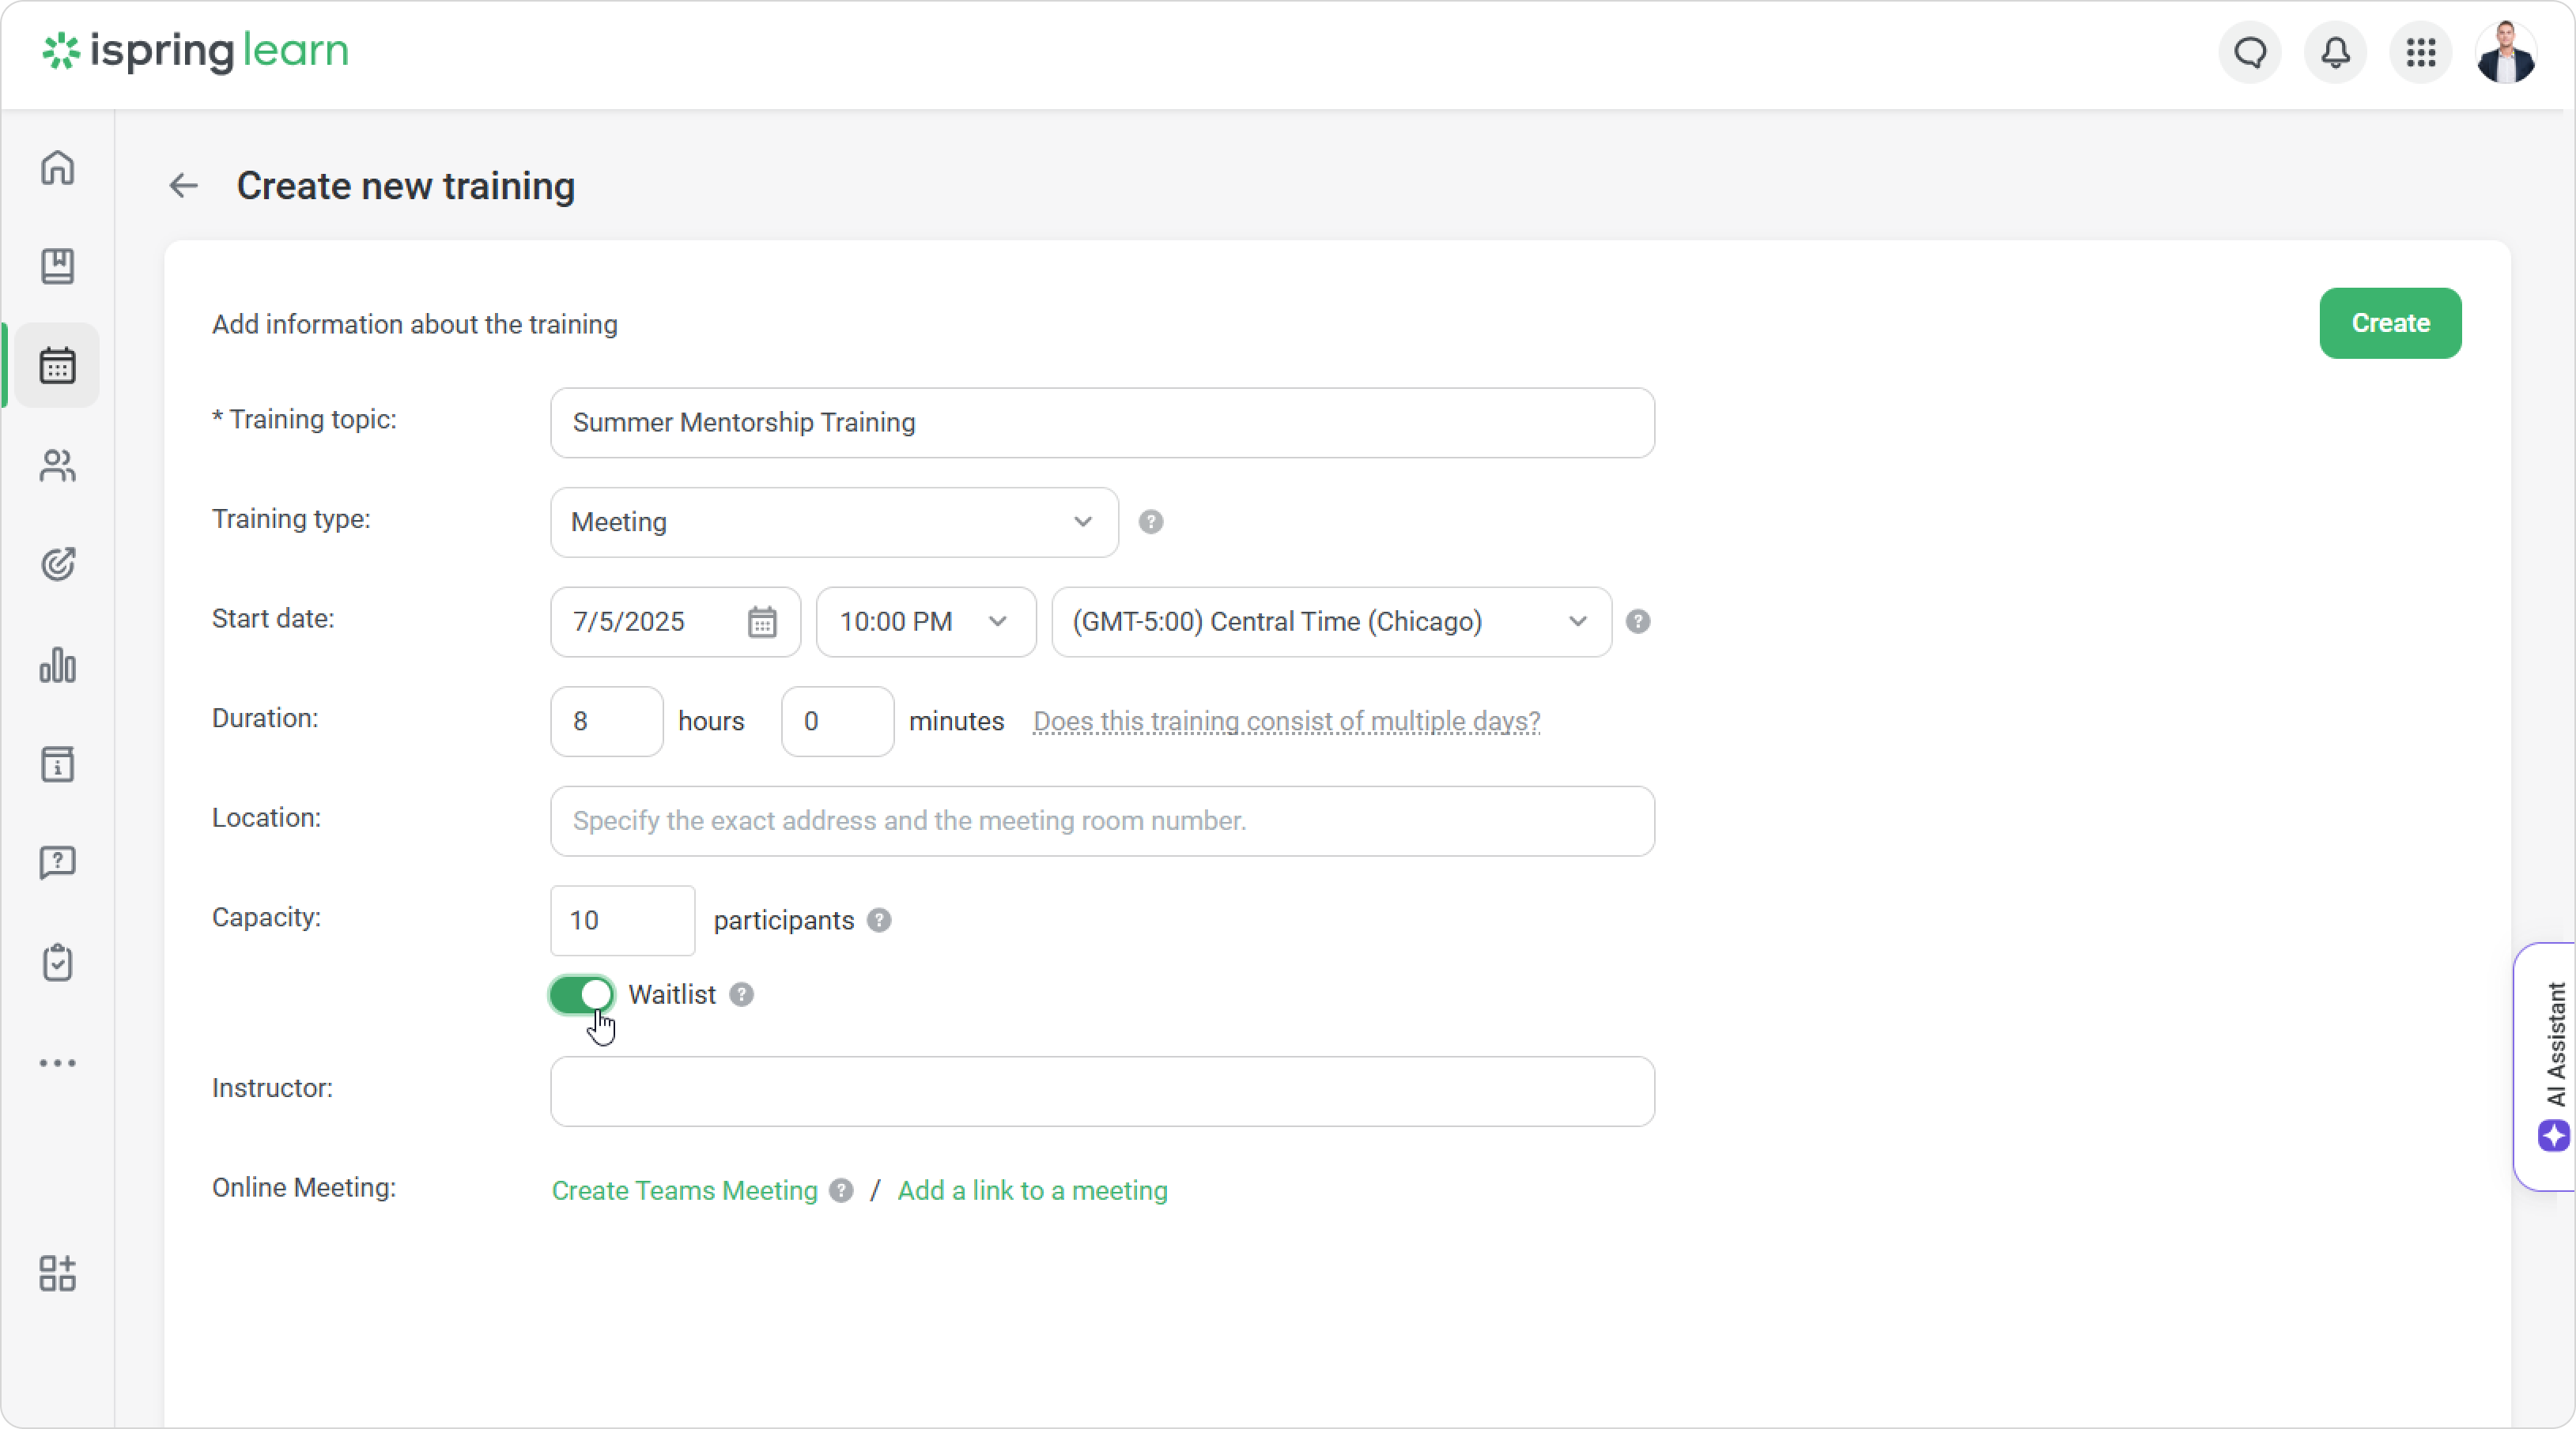2576x1429 pixels.
Task: Open the question chat sidebar icon
Action: [x=57, y=862]
